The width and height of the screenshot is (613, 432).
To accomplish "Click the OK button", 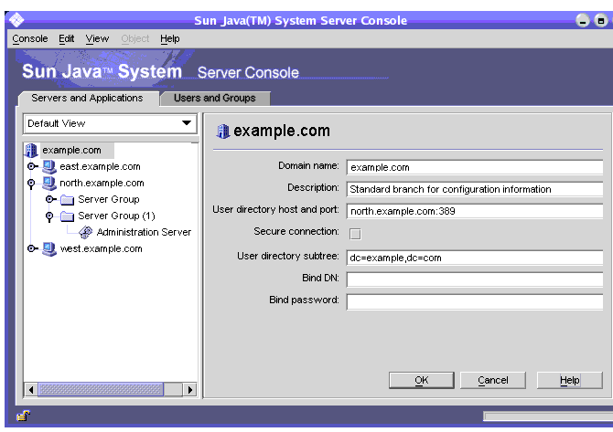I will (x=422, y=381).
